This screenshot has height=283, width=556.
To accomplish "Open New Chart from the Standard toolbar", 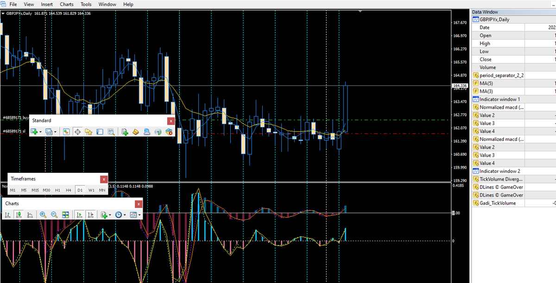I will coord(34,132).
